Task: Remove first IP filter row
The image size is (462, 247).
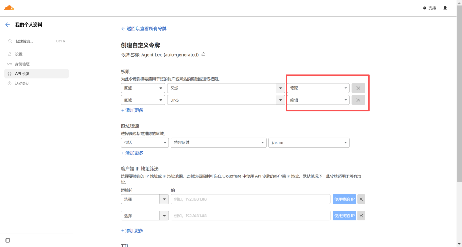Action: tap(361, 199)
